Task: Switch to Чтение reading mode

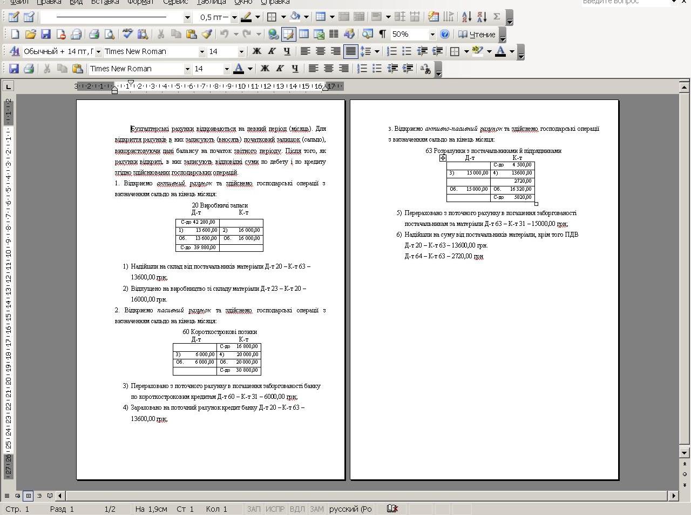Action: [x=477, y=34]
